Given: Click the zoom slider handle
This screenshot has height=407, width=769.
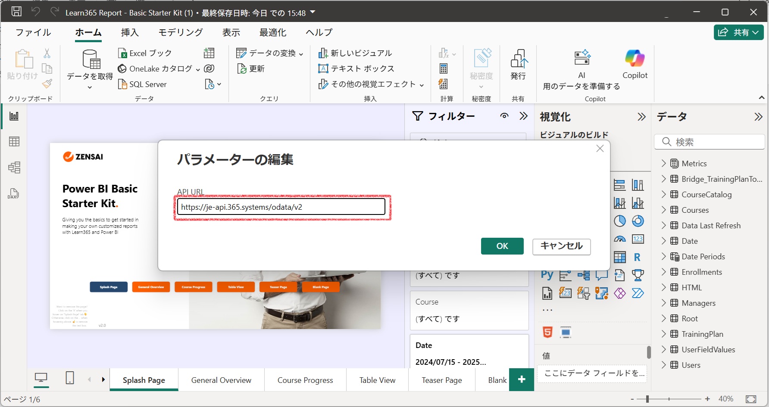Looking at the screenshot, I should [647, 399].
